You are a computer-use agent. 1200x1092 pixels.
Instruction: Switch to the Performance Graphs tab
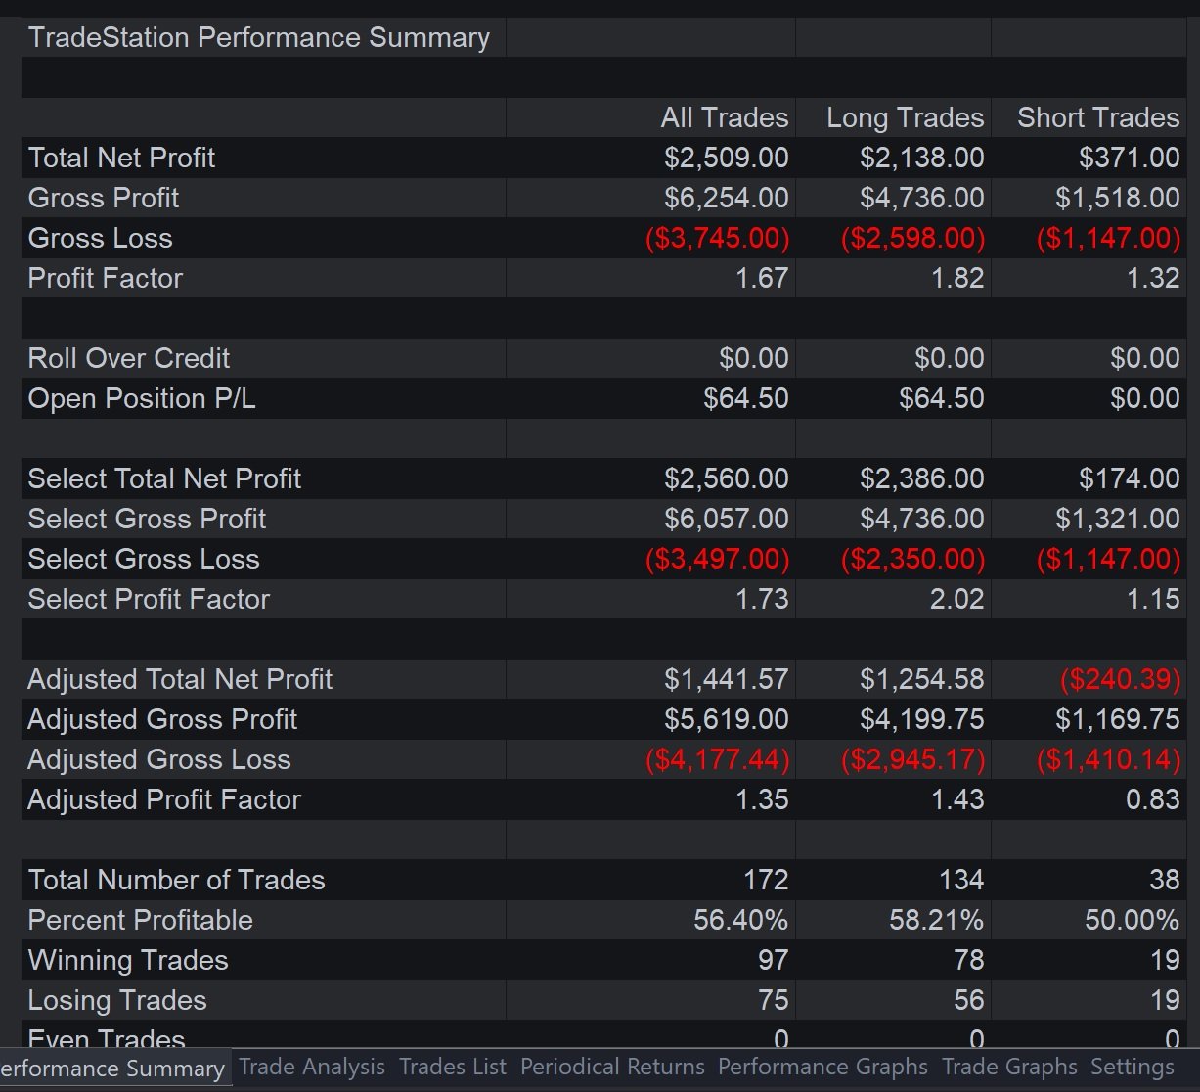point(822,1067)
